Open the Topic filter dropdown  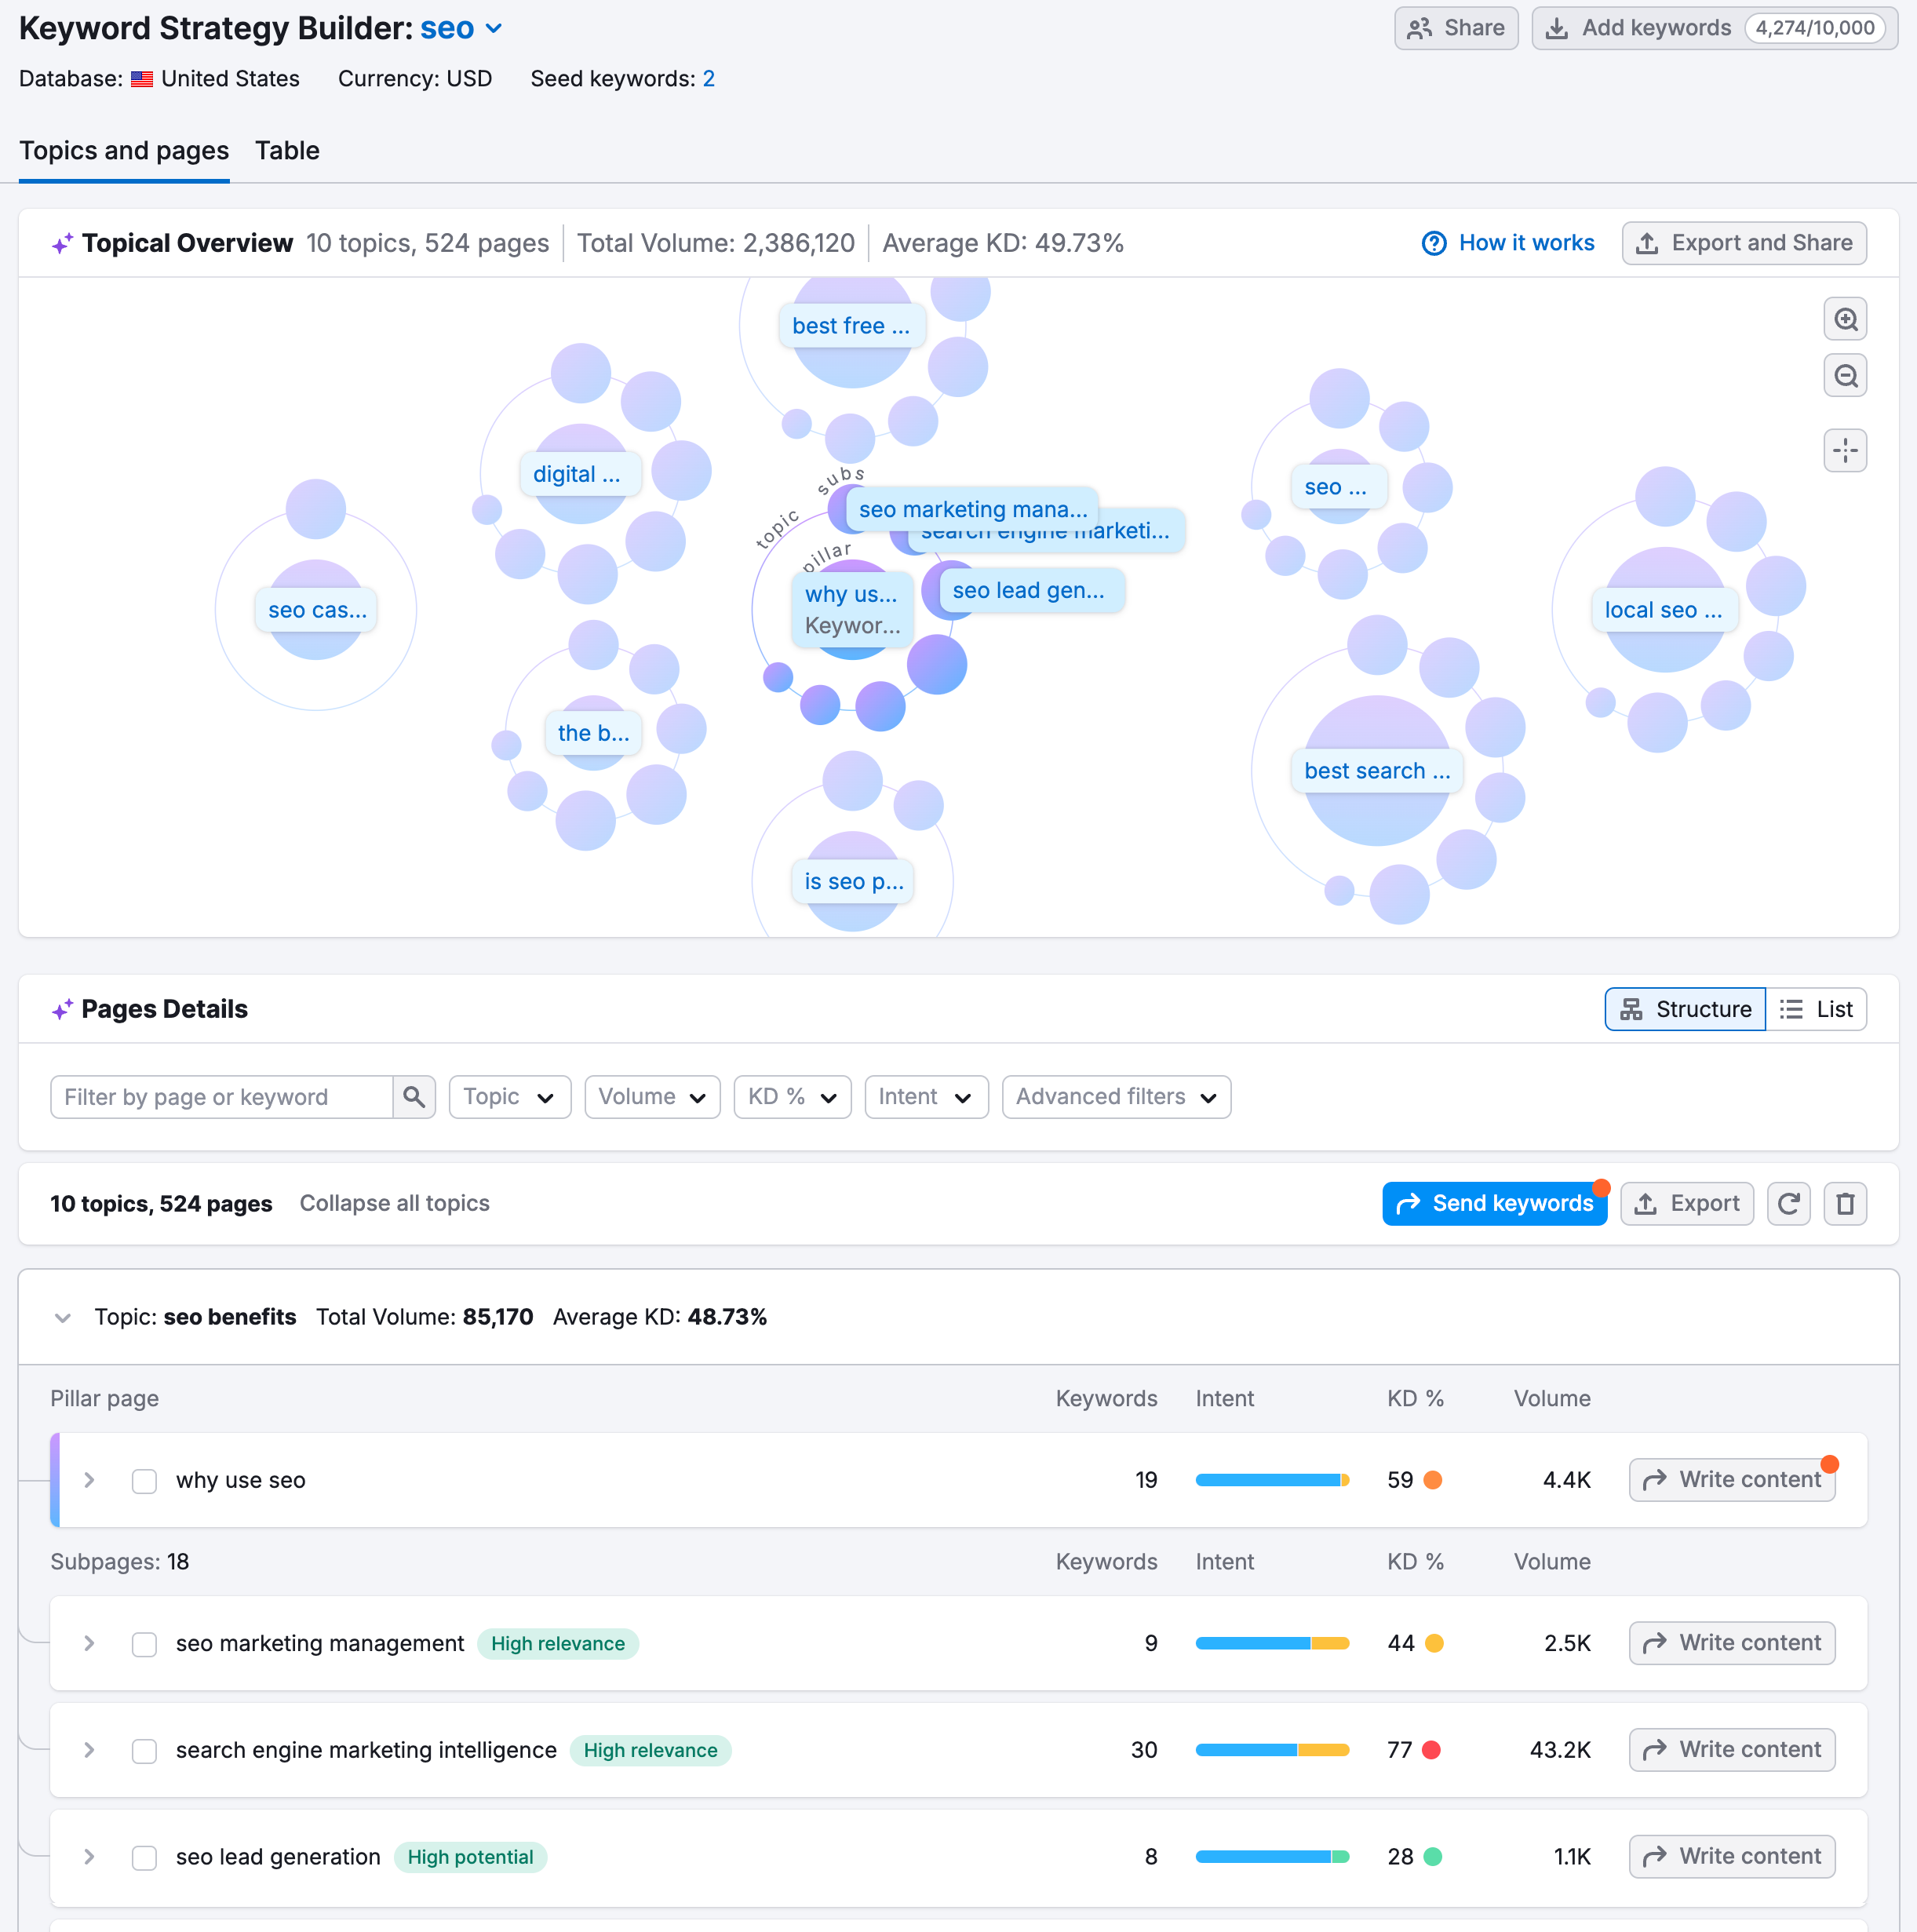pos(505,1098)
